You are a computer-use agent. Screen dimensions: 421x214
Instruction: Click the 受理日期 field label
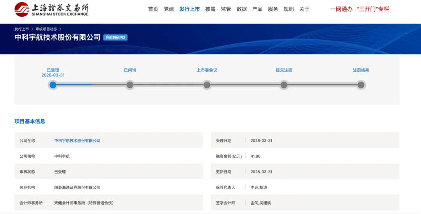coord(223,141)
